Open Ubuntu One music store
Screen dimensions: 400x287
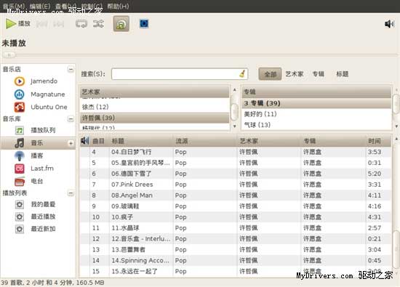click(41, 107)
